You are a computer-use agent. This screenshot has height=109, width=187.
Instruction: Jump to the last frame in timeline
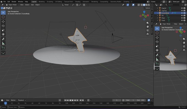(x=77, y=100)
